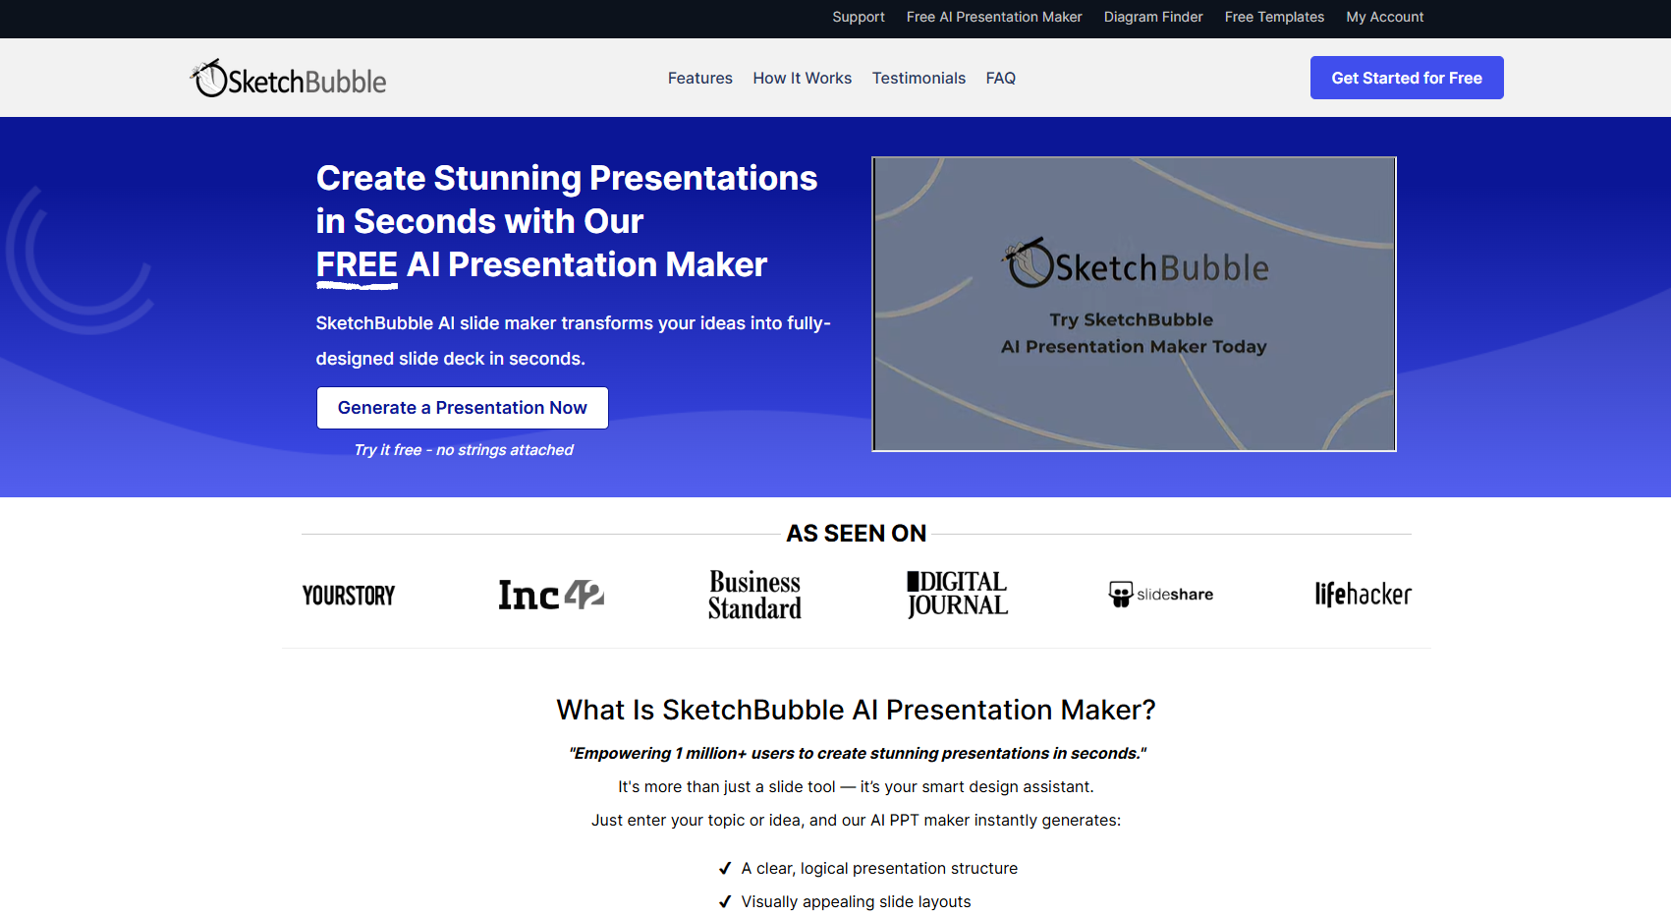Go to How It Works section

802,79
